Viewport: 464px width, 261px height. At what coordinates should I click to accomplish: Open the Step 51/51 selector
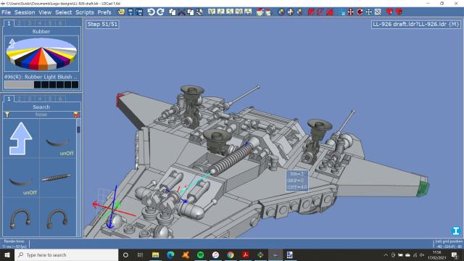[102, 24]
